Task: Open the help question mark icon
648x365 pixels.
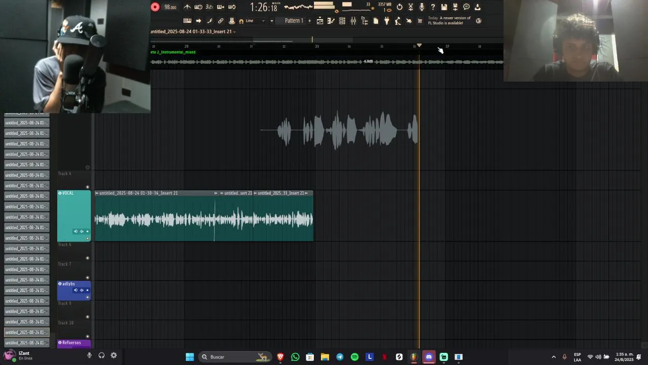Action: click(x=433, y=7)
